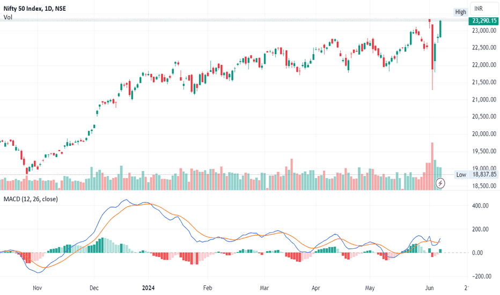Select the MACD (12, 26, close) indicator label
The image size is (500, 295).
click(31, 199)
